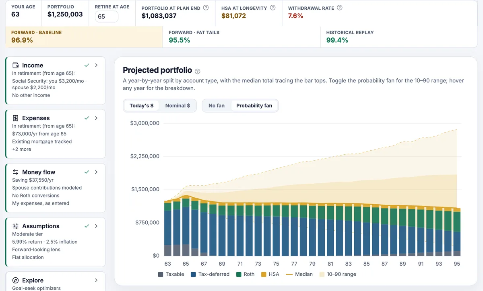483x291 pixels.
Task: Click the $73,000/yr from age 65 text
Action: [x=39, y=134]
